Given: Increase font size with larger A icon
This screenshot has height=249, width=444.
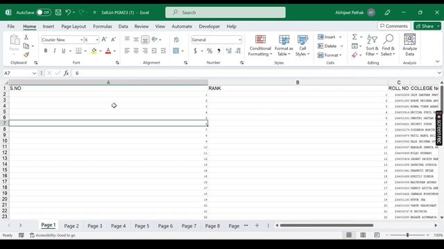Looking at the screenshot, I should [104, 39].
